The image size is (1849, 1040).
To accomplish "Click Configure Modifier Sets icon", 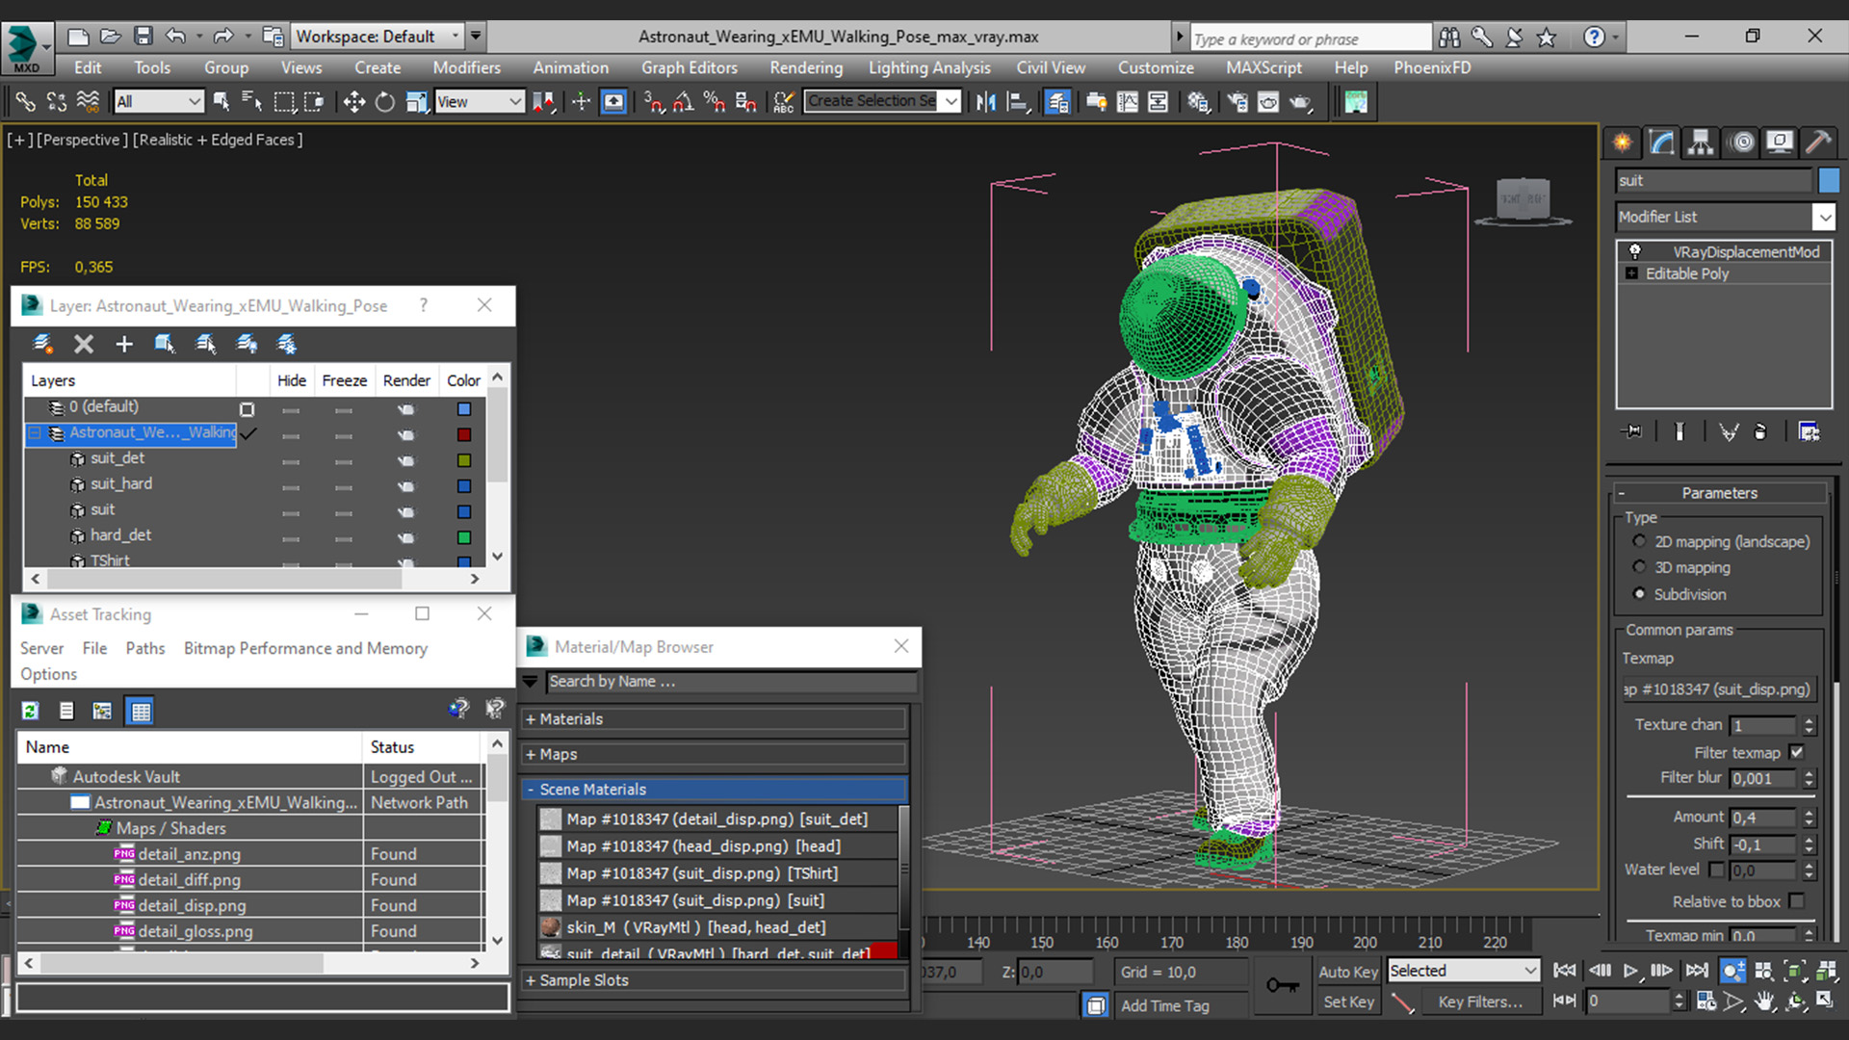I will tap(1809, 431).
